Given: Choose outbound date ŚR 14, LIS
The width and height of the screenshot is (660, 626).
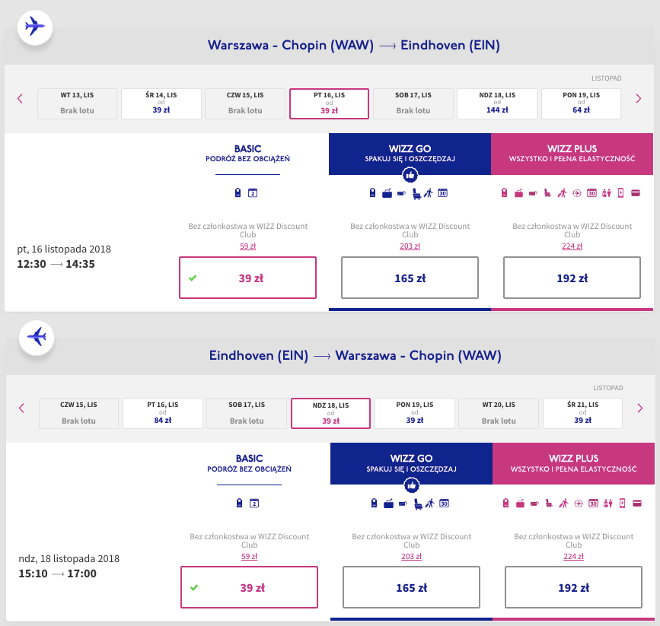Looking at the screenshot, I should [x=161, y=103].
